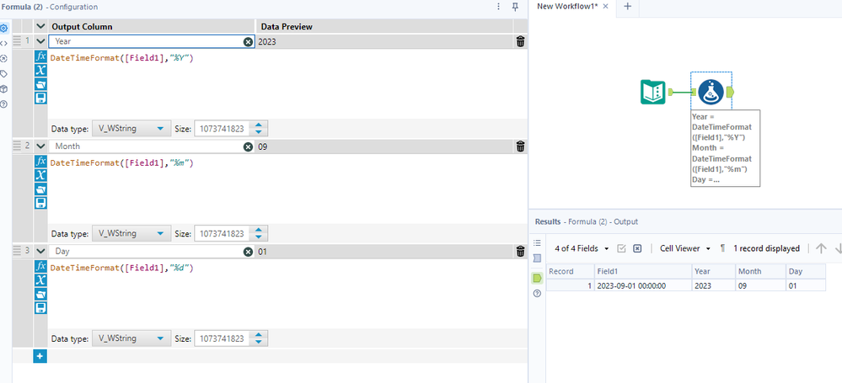Click the Field1 column header in Results
Viewport: 842px width, 383px height.
coord(643,271)
